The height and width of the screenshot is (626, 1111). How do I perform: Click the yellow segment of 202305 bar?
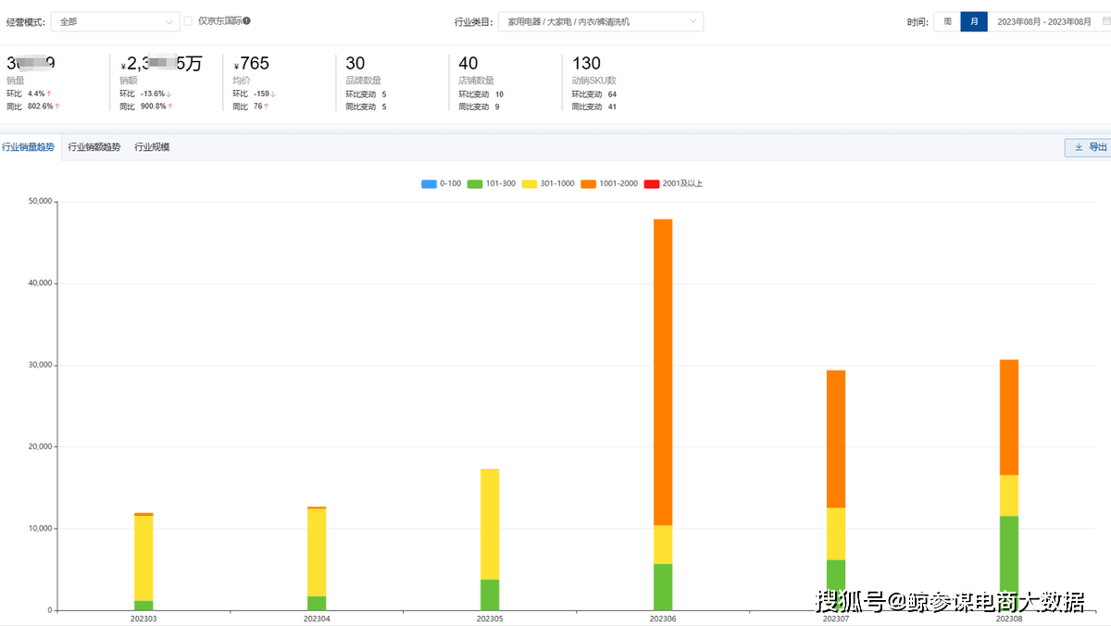coord(490,523)
